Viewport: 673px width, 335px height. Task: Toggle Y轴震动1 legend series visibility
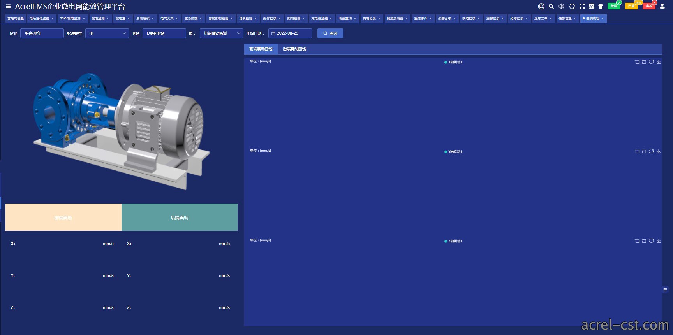(453, 152)
